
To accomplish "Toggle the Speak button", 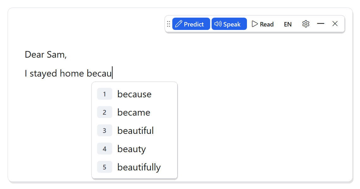I will [229, 24].
